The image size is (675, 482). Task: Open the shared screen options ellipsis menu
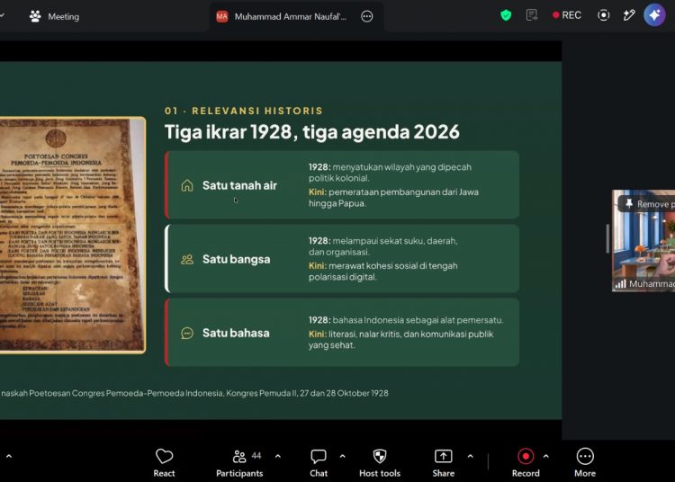[367, 16]
